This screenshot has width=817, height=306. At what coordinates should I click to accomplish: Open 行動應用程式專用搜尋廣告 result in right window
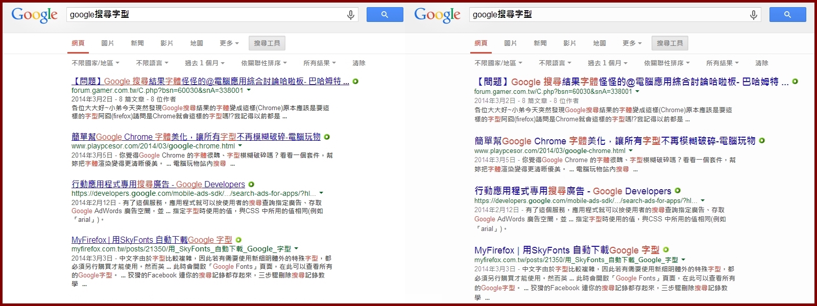573,191
